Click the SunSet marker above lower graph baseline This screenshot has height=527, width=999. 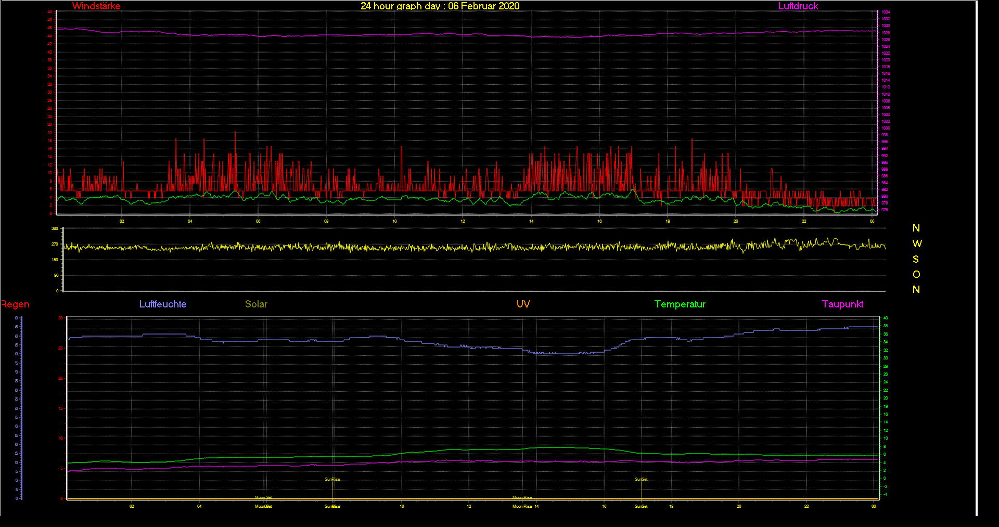click(641, 479)
